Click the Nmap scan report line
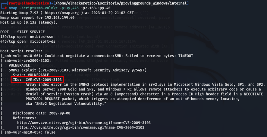Image resolution: width=267 pixels, height=137 pixels. [37, 18]
